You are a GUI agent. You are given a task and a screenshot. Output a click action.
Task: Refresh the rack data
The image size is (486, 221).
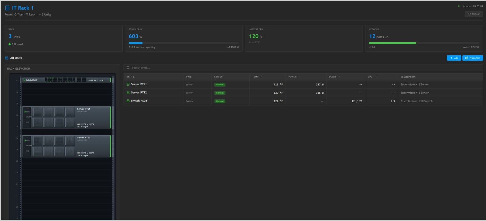point(474,14)
